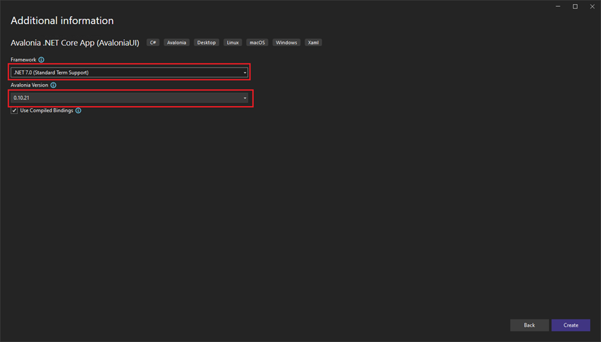This screenshot has height=342, width=601.
Task: Close the Additional information dialog
Action: click(592, 7)
